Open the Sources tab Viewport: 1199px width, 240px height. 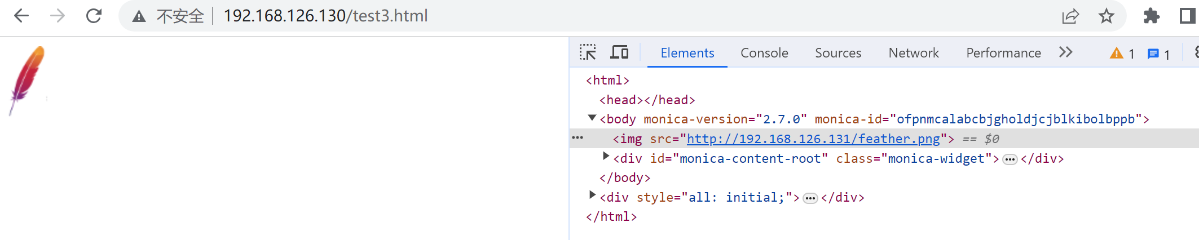[x=838, y=53]
